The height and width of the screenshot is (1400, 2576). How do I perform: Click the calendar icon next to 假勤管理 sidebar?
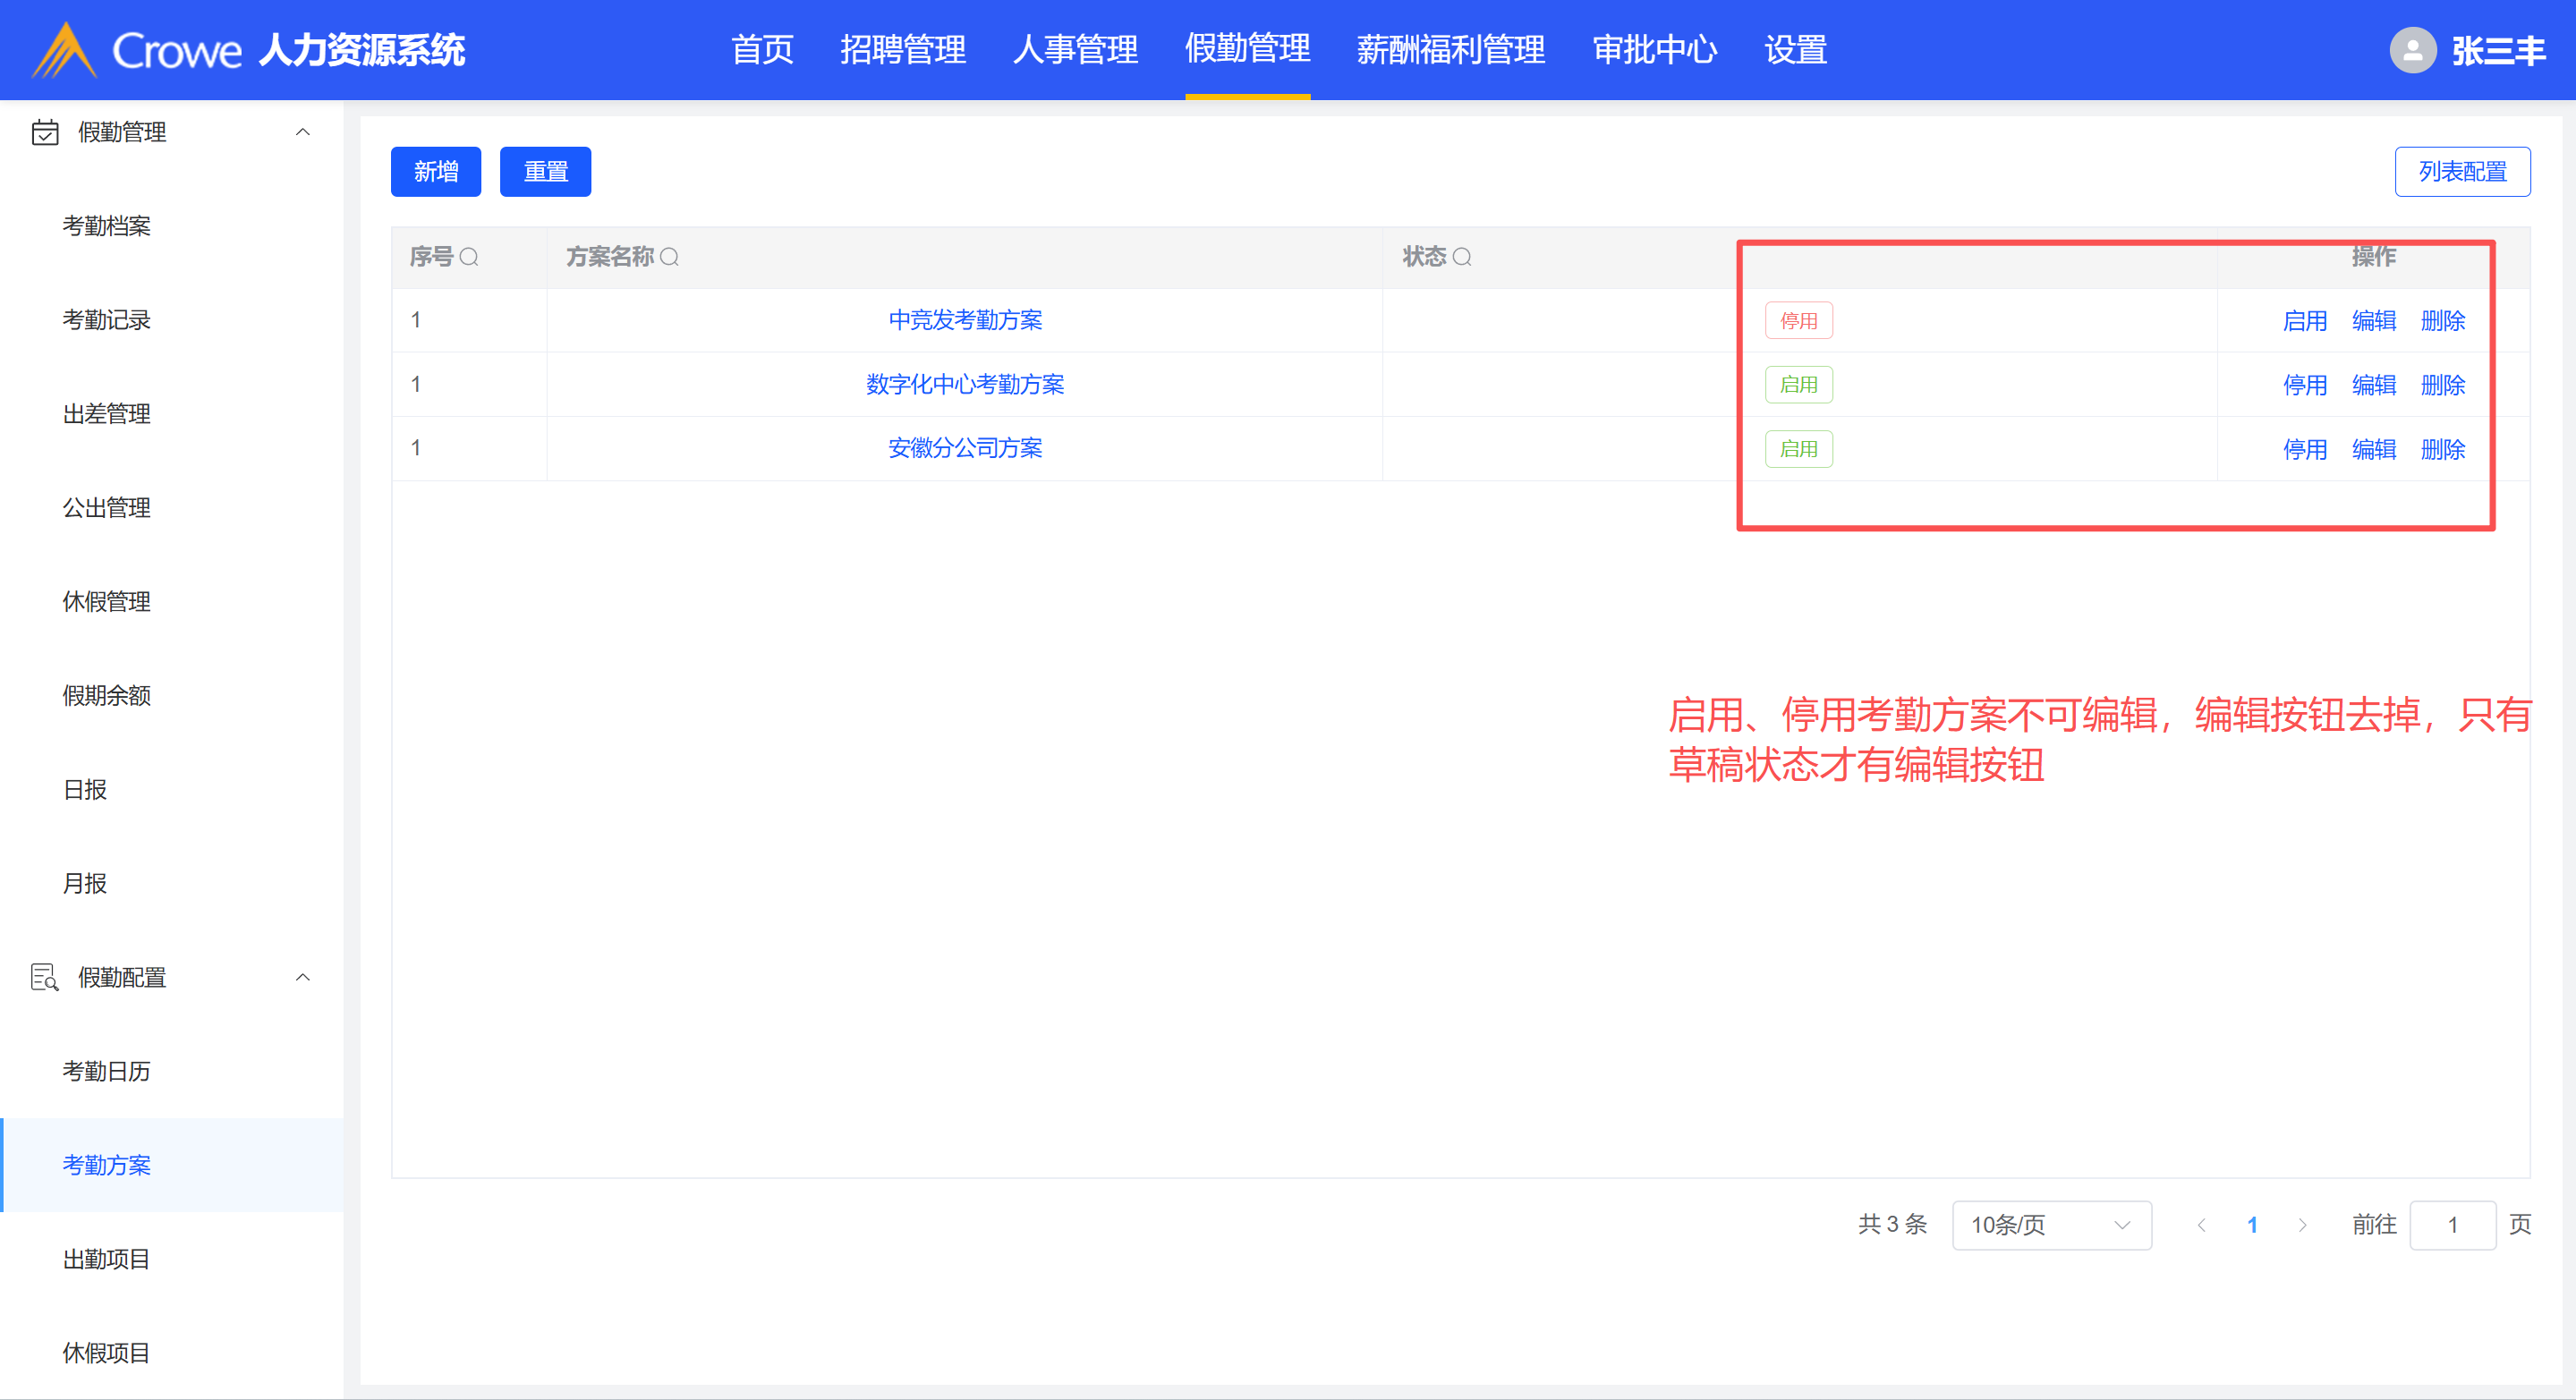tap(45, 132)
